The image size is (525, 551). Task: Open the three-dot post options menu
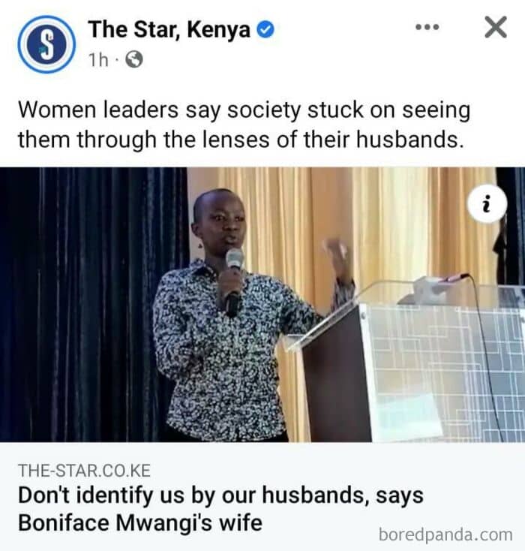tap(427, 27)
